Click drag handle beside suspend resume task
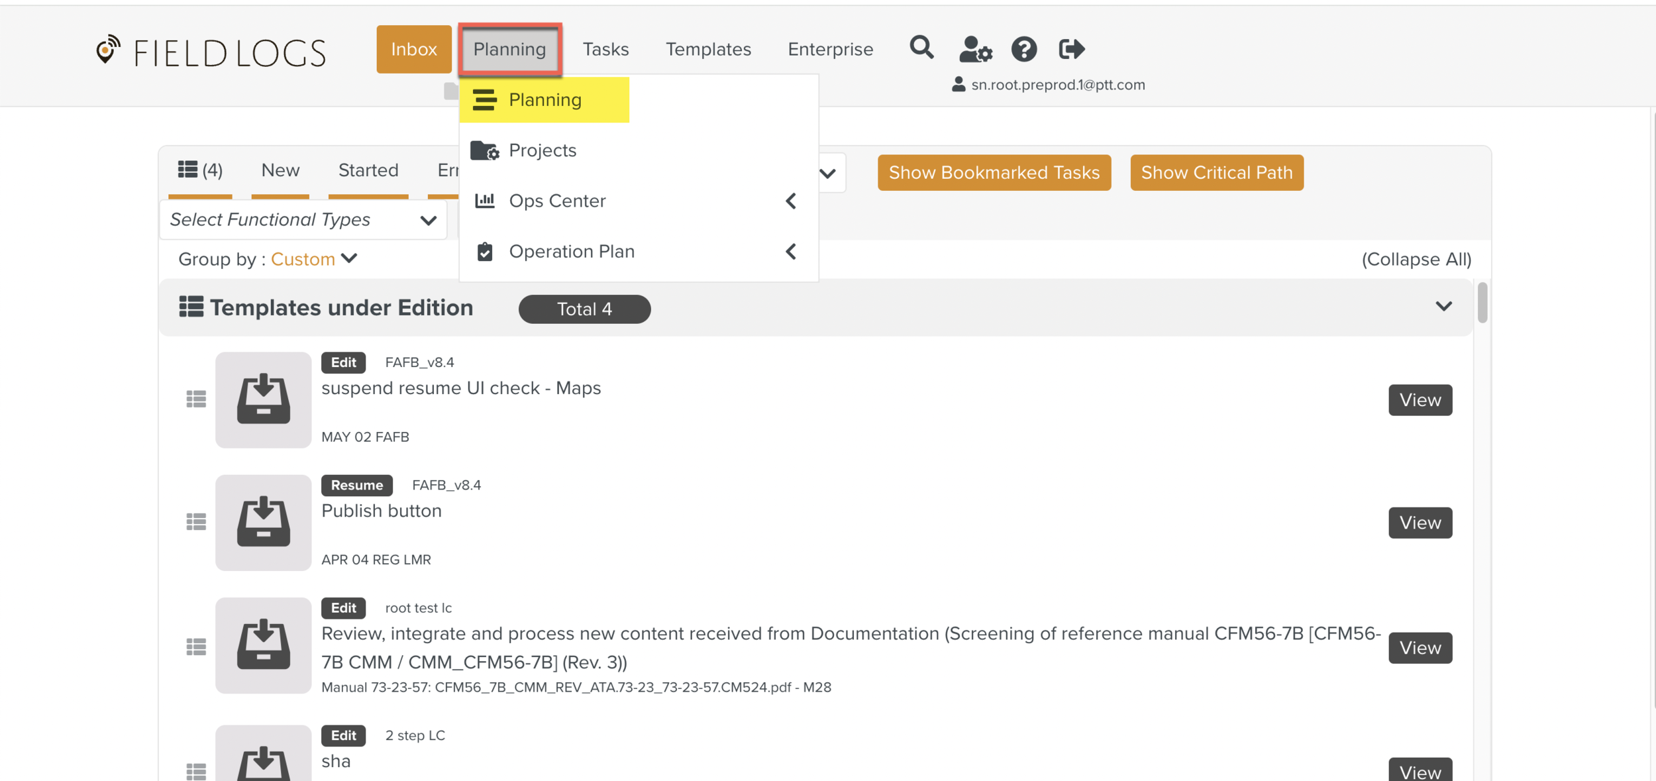Screen dimensions: 1656x781 (196, 399)
